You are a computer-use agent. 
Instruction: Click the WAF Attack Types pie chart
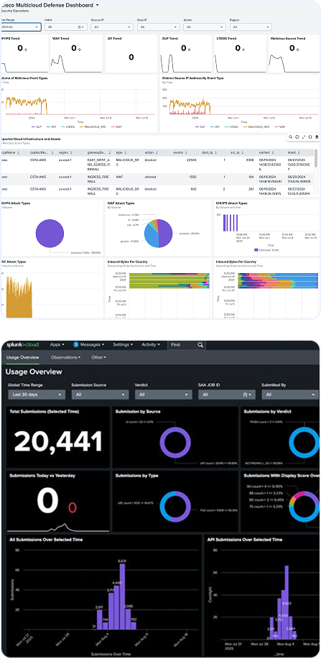pyautogui.click(x=159, y=233)
